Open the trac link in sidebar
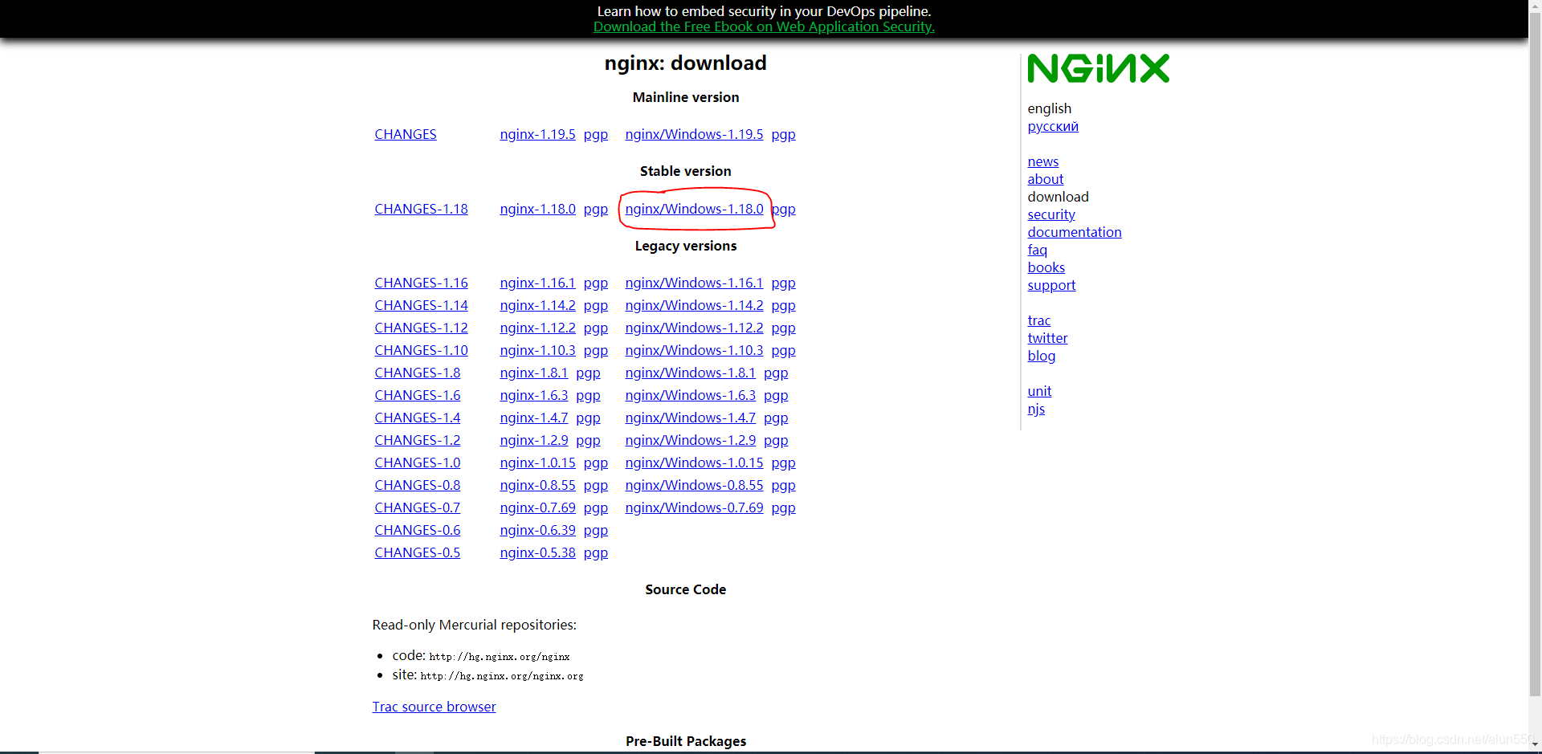The image size is (1542, 754). [x=1039, y=320]
